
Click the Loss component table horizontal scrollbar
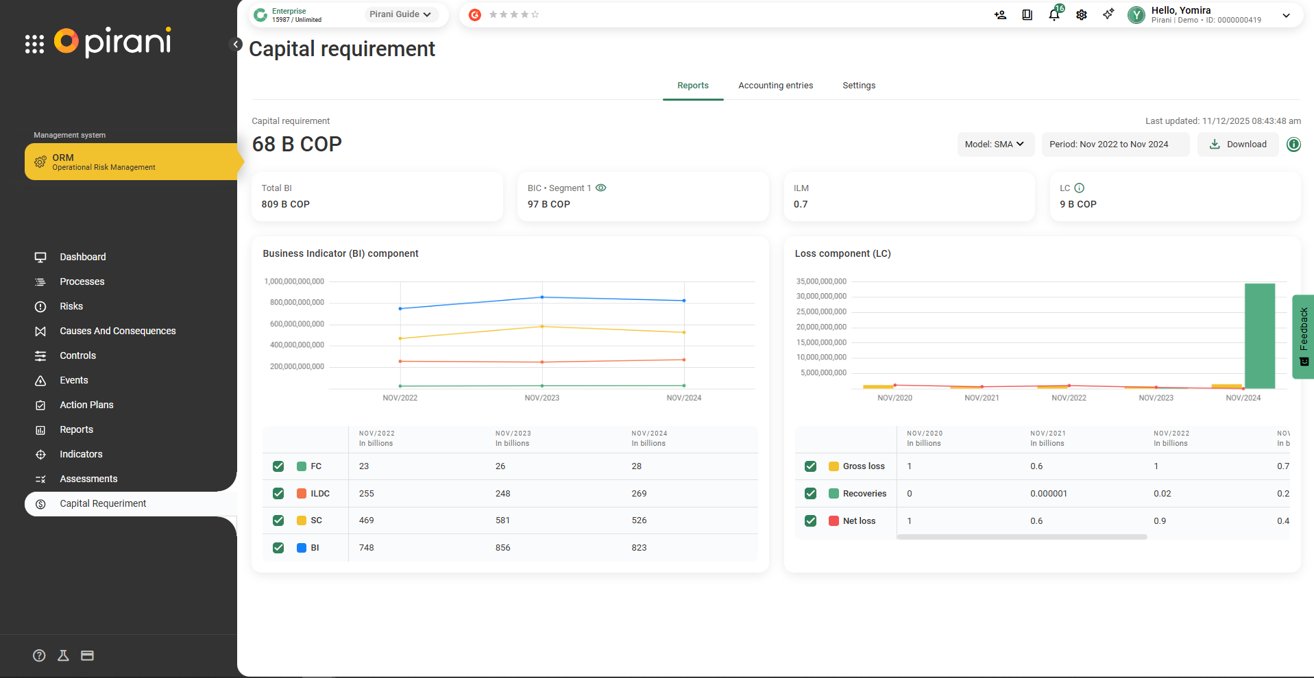1021,537
